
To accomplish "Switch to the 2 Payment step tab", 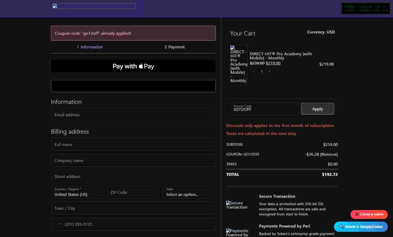I will 175,47.
